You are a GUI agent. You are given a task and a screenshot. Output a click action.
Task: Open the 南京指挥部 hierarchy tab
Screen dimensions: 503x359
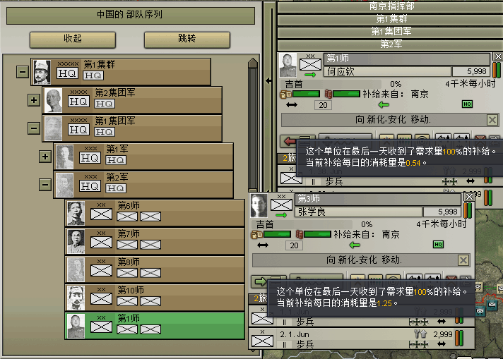(391, 6)
